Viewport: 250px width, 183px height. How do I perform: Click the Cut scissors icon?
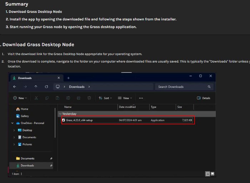[x=36, y=98]
